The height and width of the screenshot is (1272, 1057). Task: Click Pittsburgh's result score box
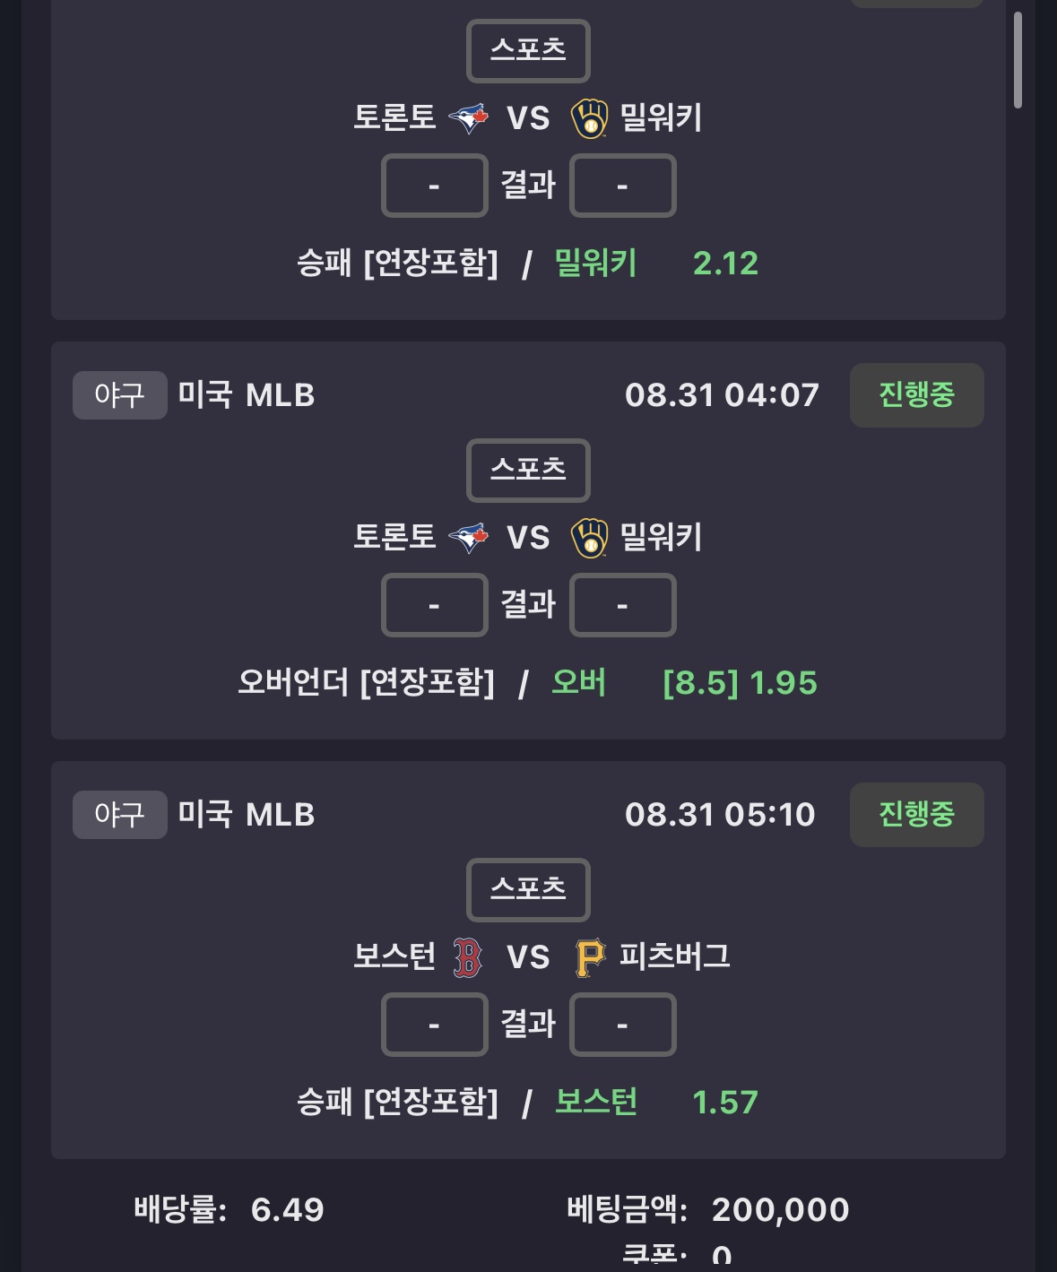[x=623, y=1025]
